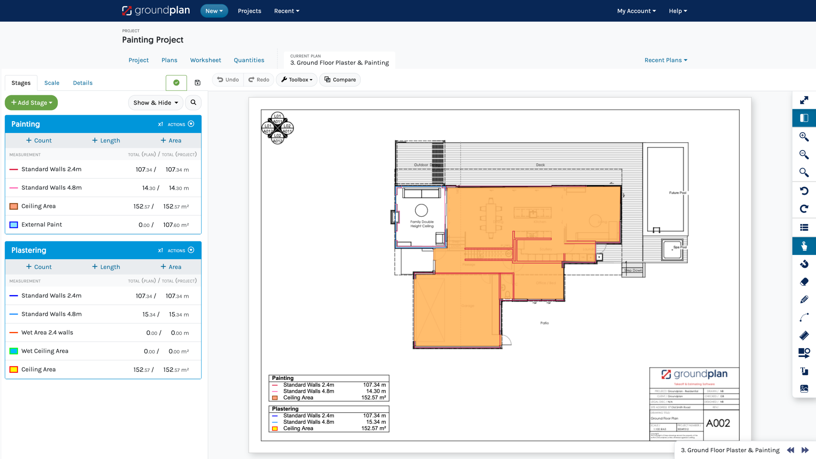Enable the Magnet snapping tool
The height and width of the screenshot is (459, 816).
(x=805, y=264)
